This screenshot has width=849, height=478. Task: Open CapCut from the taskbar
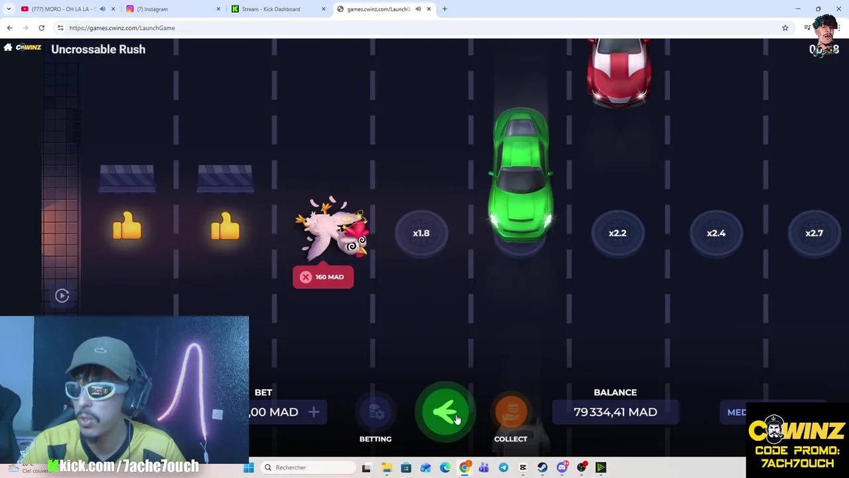[x=523, y=467]
